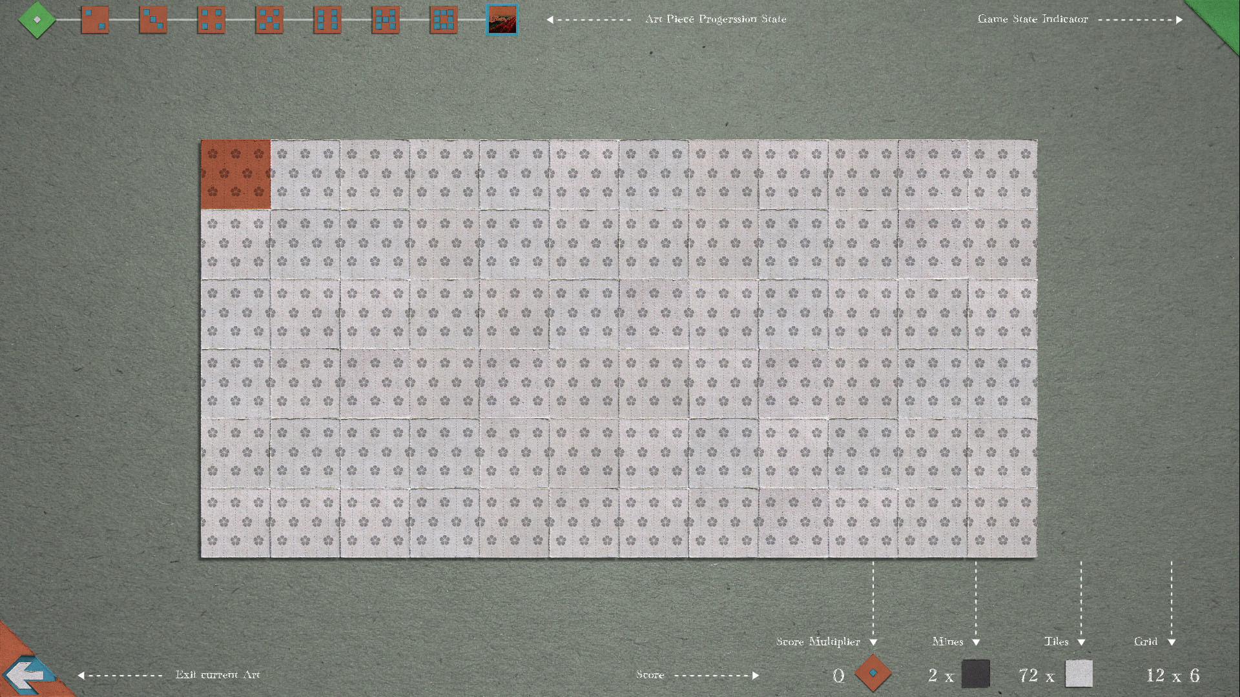This screenshot has width=1240, height=697.
Task: Open the highlighted final art piece thumbnail
Action: tap(501, 19)
